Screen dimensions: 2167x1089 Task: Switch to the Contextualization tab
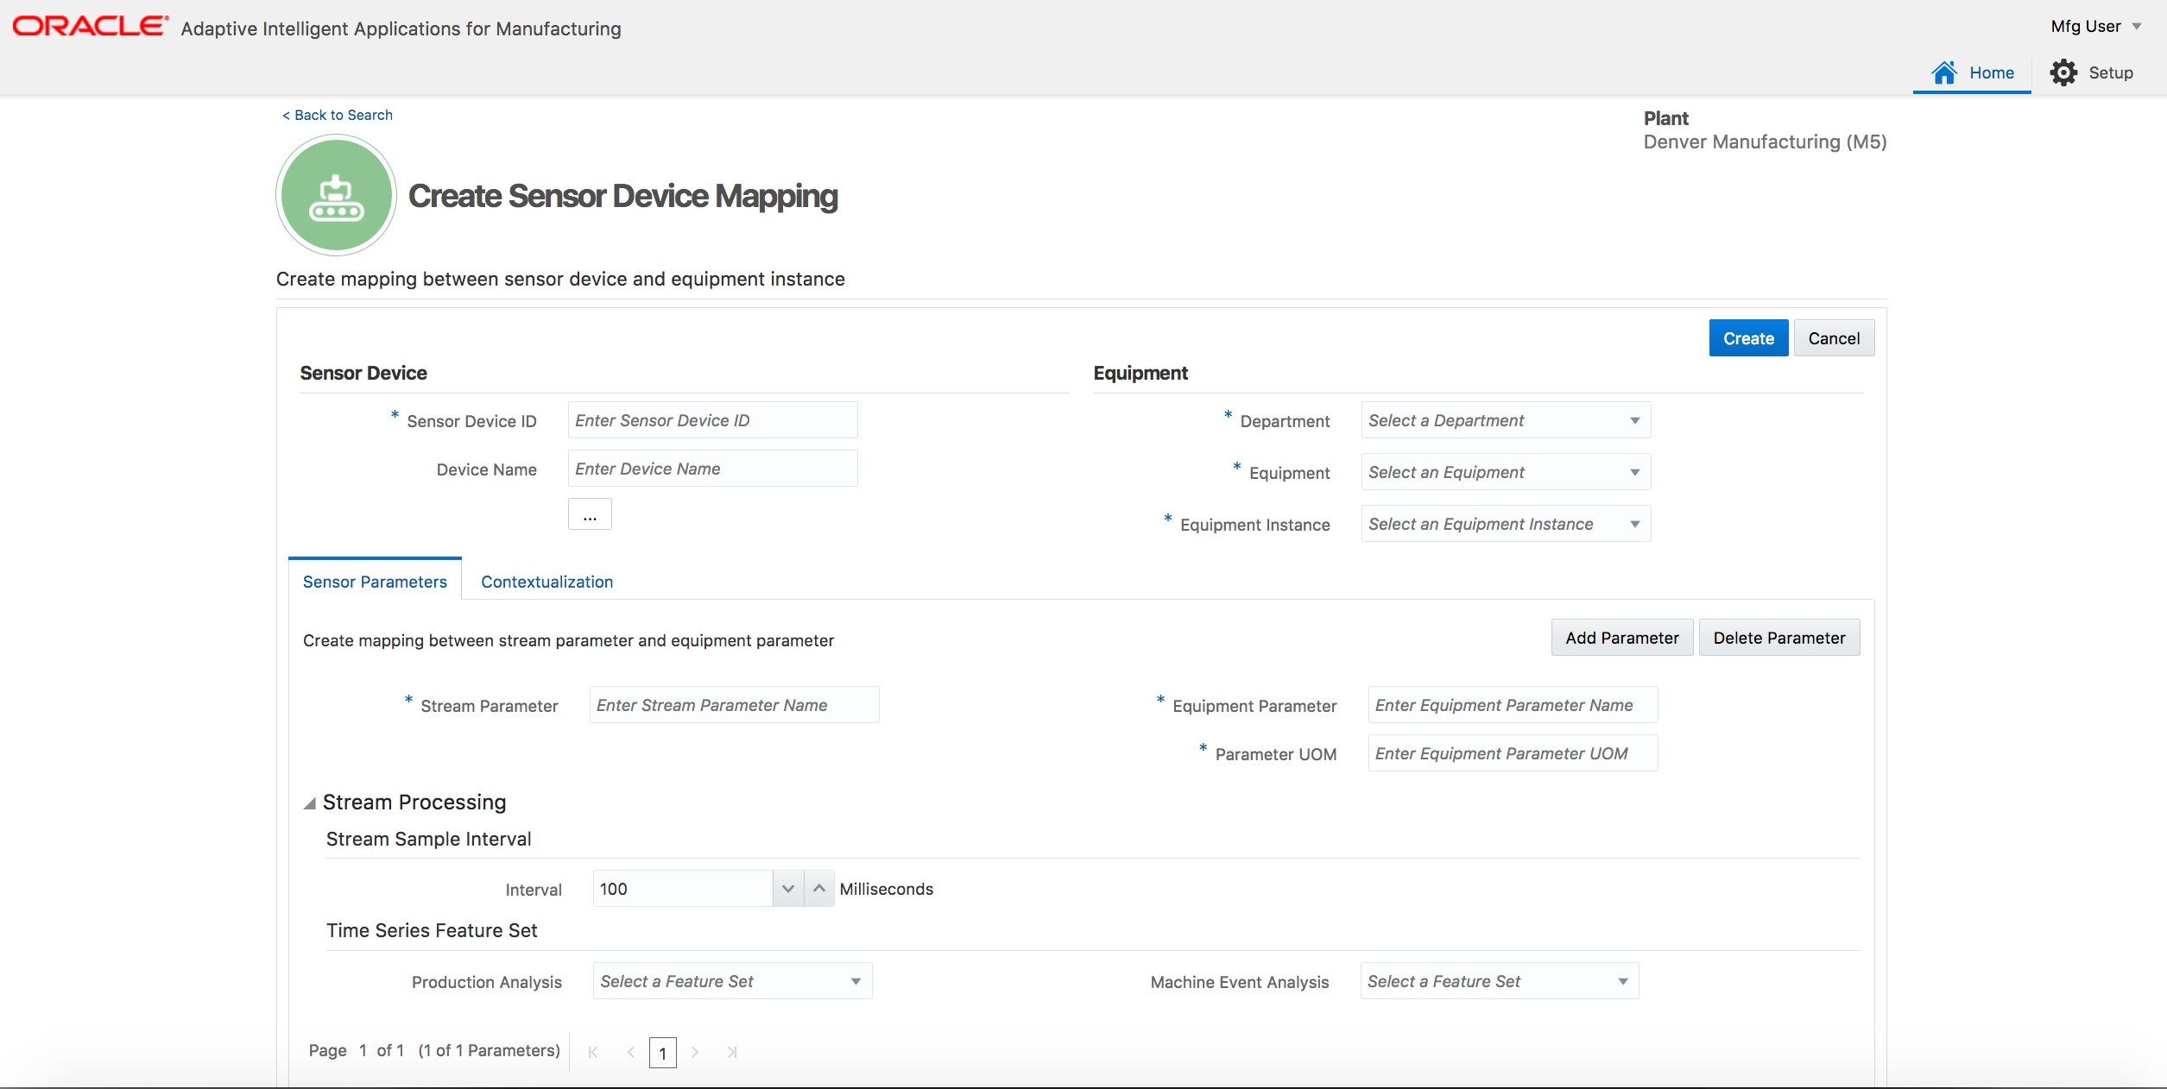(x=546, y=582)
